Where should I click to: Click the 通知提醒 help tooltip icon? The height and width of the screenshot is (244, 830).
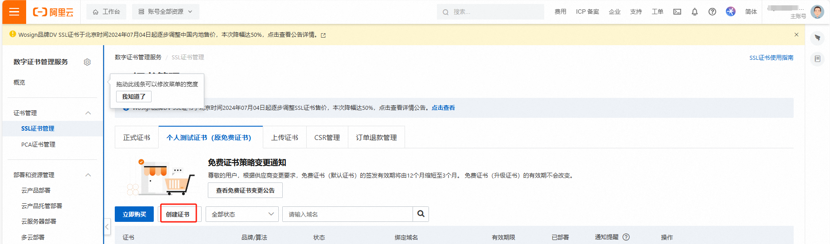(626, 237)
